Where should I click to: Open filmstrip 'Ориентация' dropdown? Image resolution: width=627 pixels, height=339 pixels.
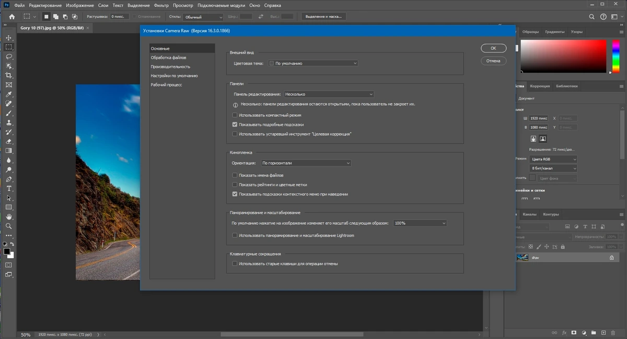pyautogui.click(x=306, y=163)
